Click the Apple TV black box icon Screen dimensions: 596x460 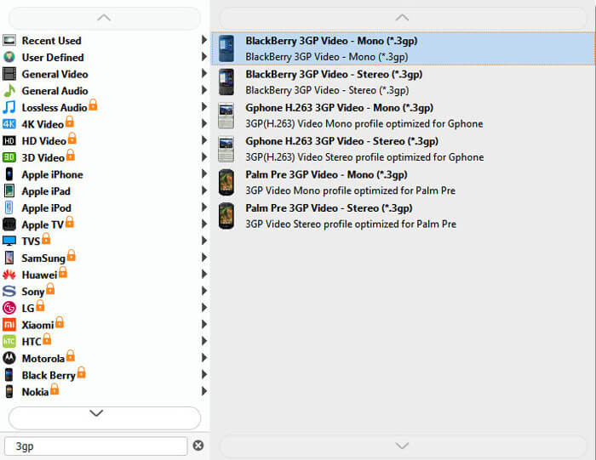9,224
